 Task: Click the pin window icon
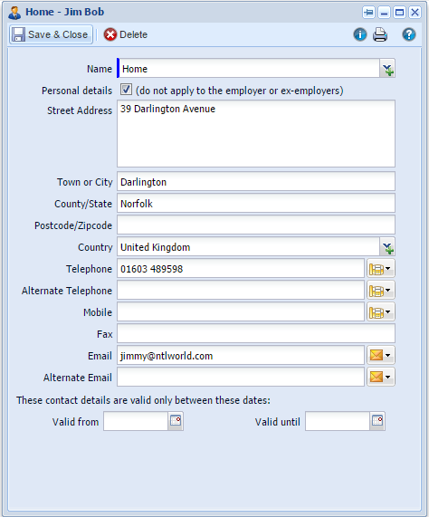tap(368, 13)
